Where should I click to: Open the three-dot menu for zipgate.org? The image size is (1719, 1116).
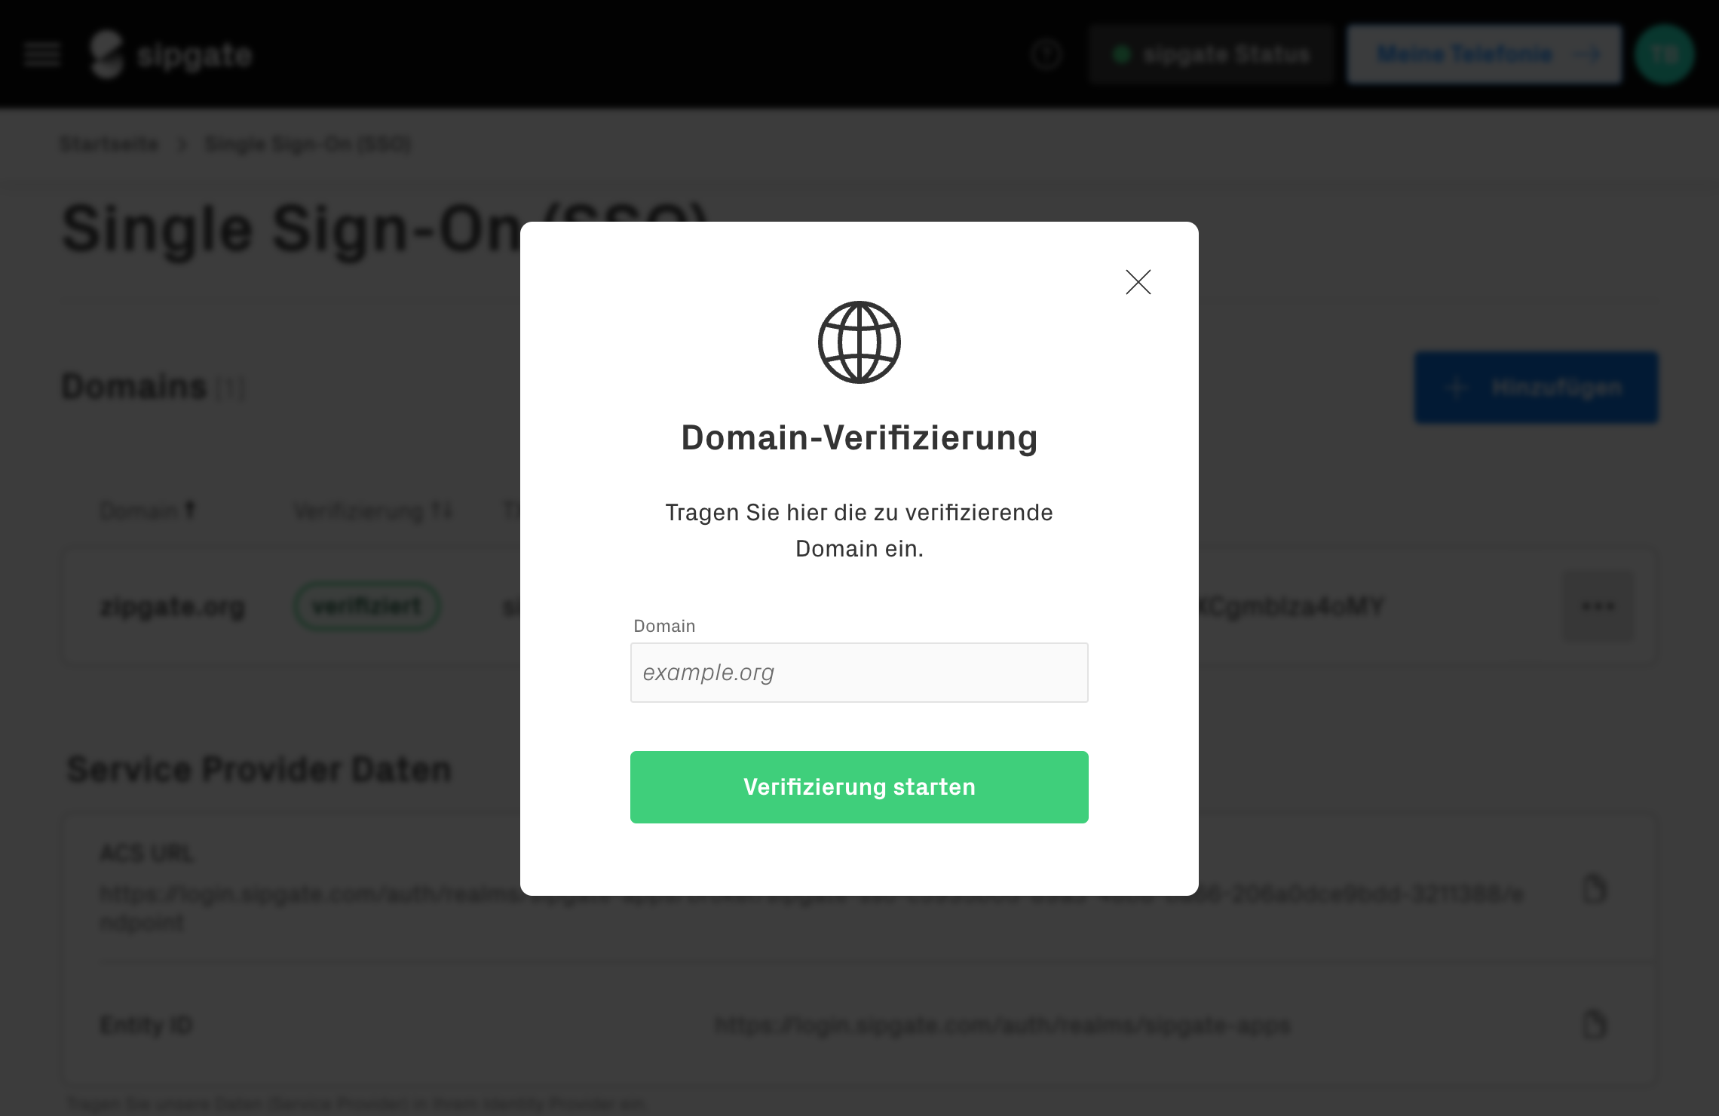[1598, 606]
